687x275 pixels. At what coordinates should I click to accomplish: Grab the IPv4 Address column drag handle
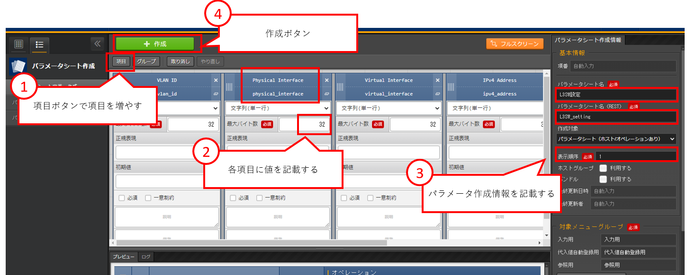pos(451,87)
